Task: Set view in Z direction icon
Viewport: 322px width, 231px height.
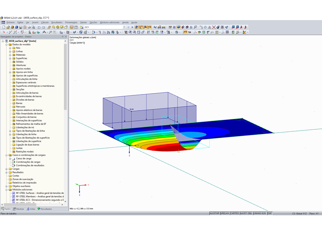Action: pos(157,32)
